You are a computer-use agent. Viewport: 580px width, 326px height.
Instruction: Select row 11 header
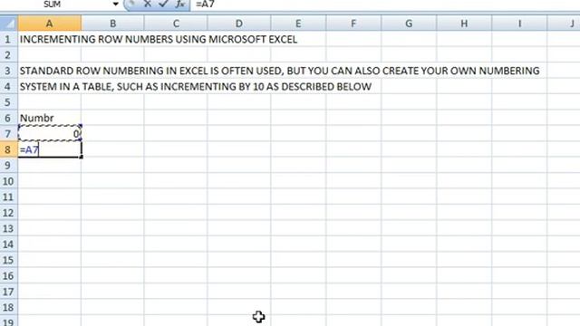click(x=8, y=197)
